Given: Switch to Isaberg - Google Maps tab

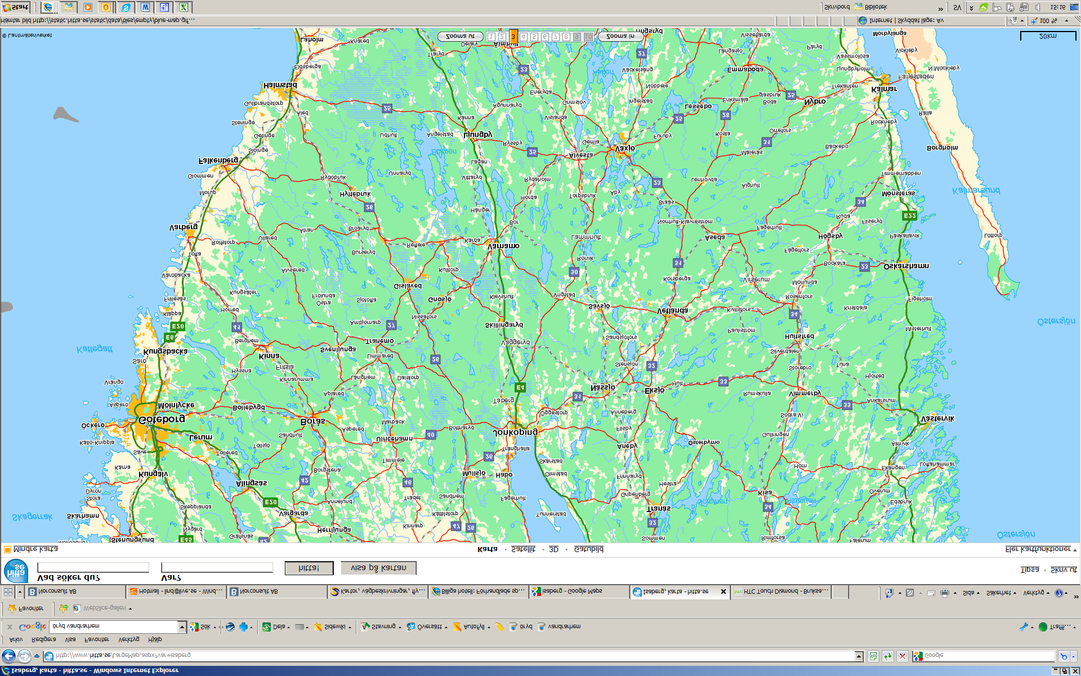Looking at the screenshot, I should pos(579,591).
